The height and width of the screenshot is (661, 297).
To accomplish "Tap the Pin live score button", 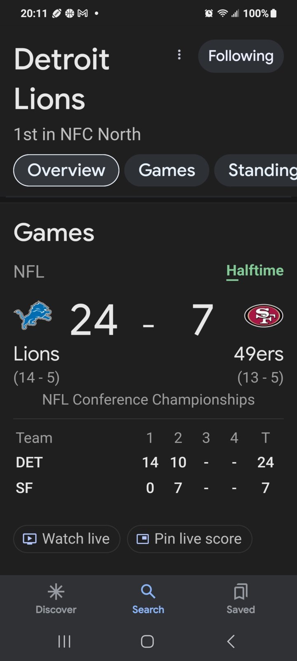I will coord(190,539).
